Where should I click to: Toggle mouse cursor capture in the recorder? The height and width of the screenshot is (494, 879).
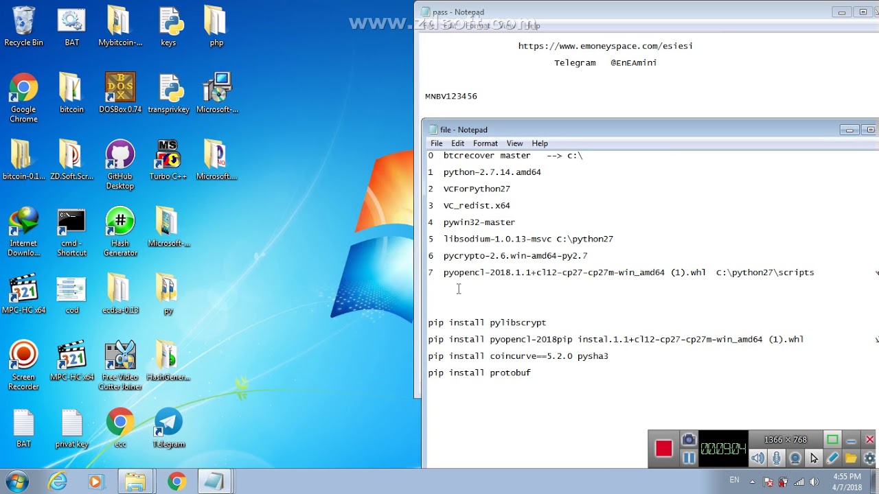coord(814,458)
